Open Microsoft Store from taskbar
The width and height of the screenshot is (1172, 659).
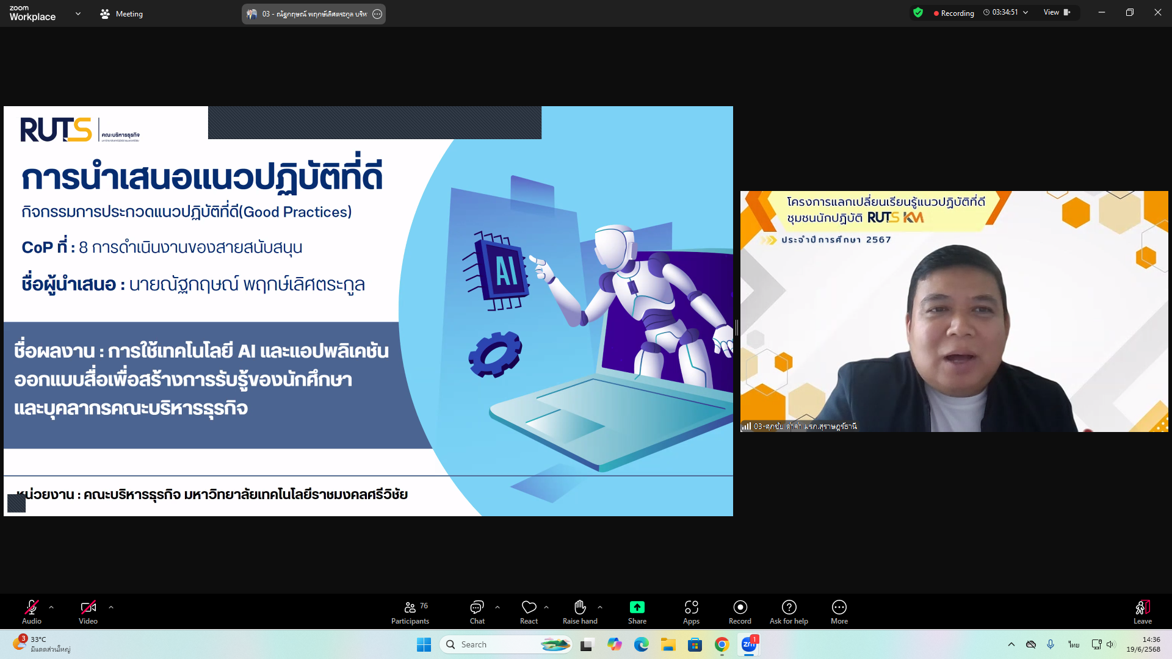coord(695,644)
